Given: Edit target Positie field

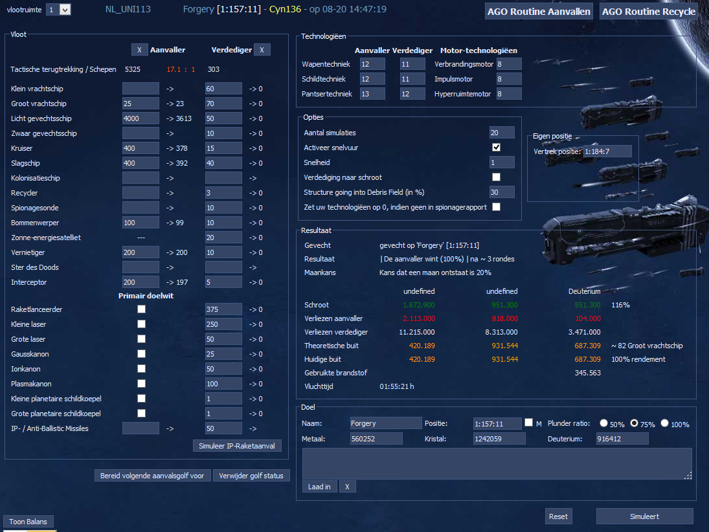Looking at the screenshot, I should click(497, 424).
